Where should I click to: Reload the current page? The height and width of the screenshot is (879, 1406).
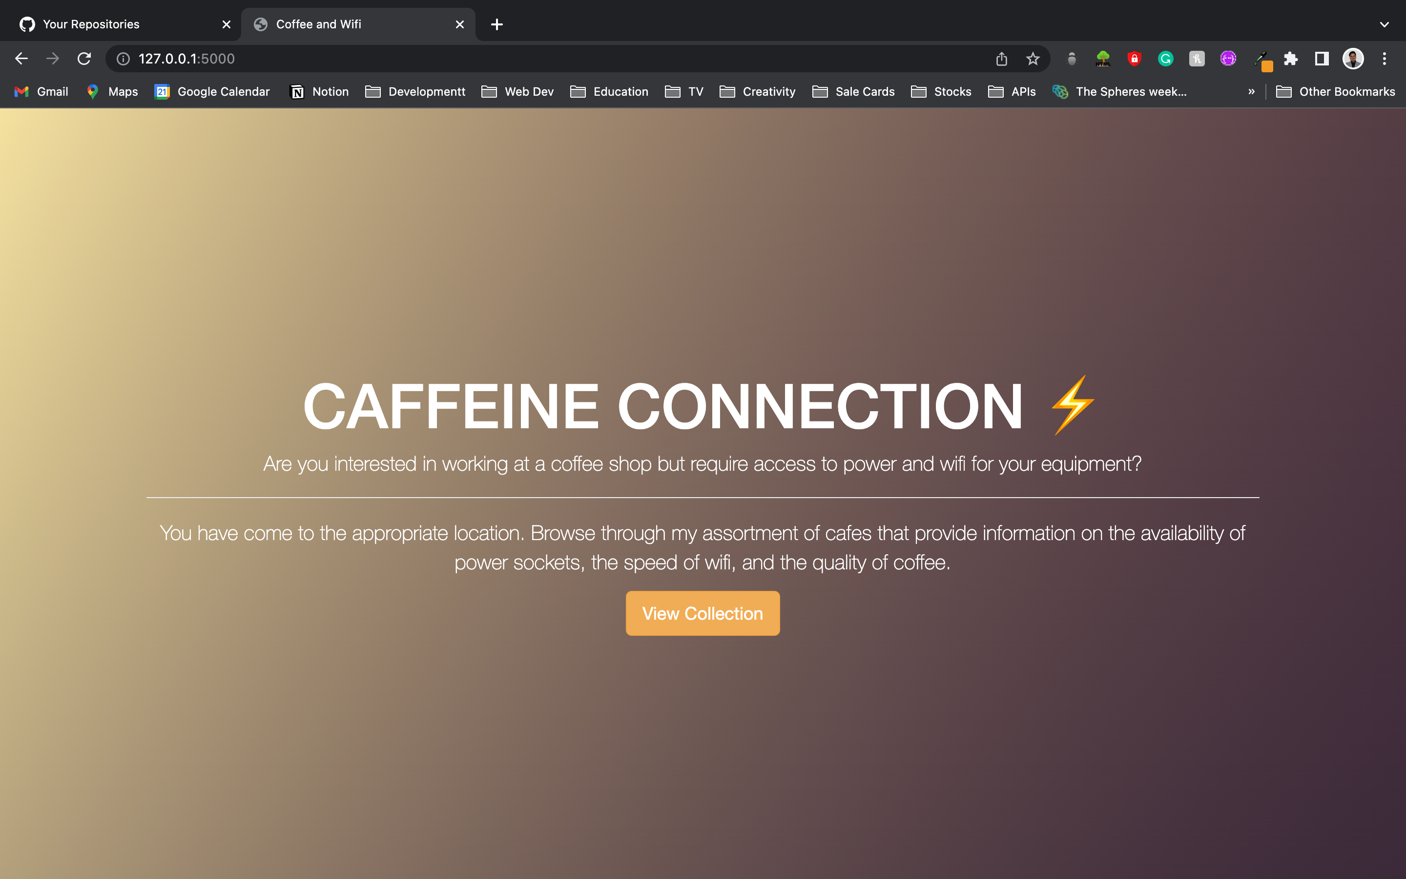coord(85,58)
